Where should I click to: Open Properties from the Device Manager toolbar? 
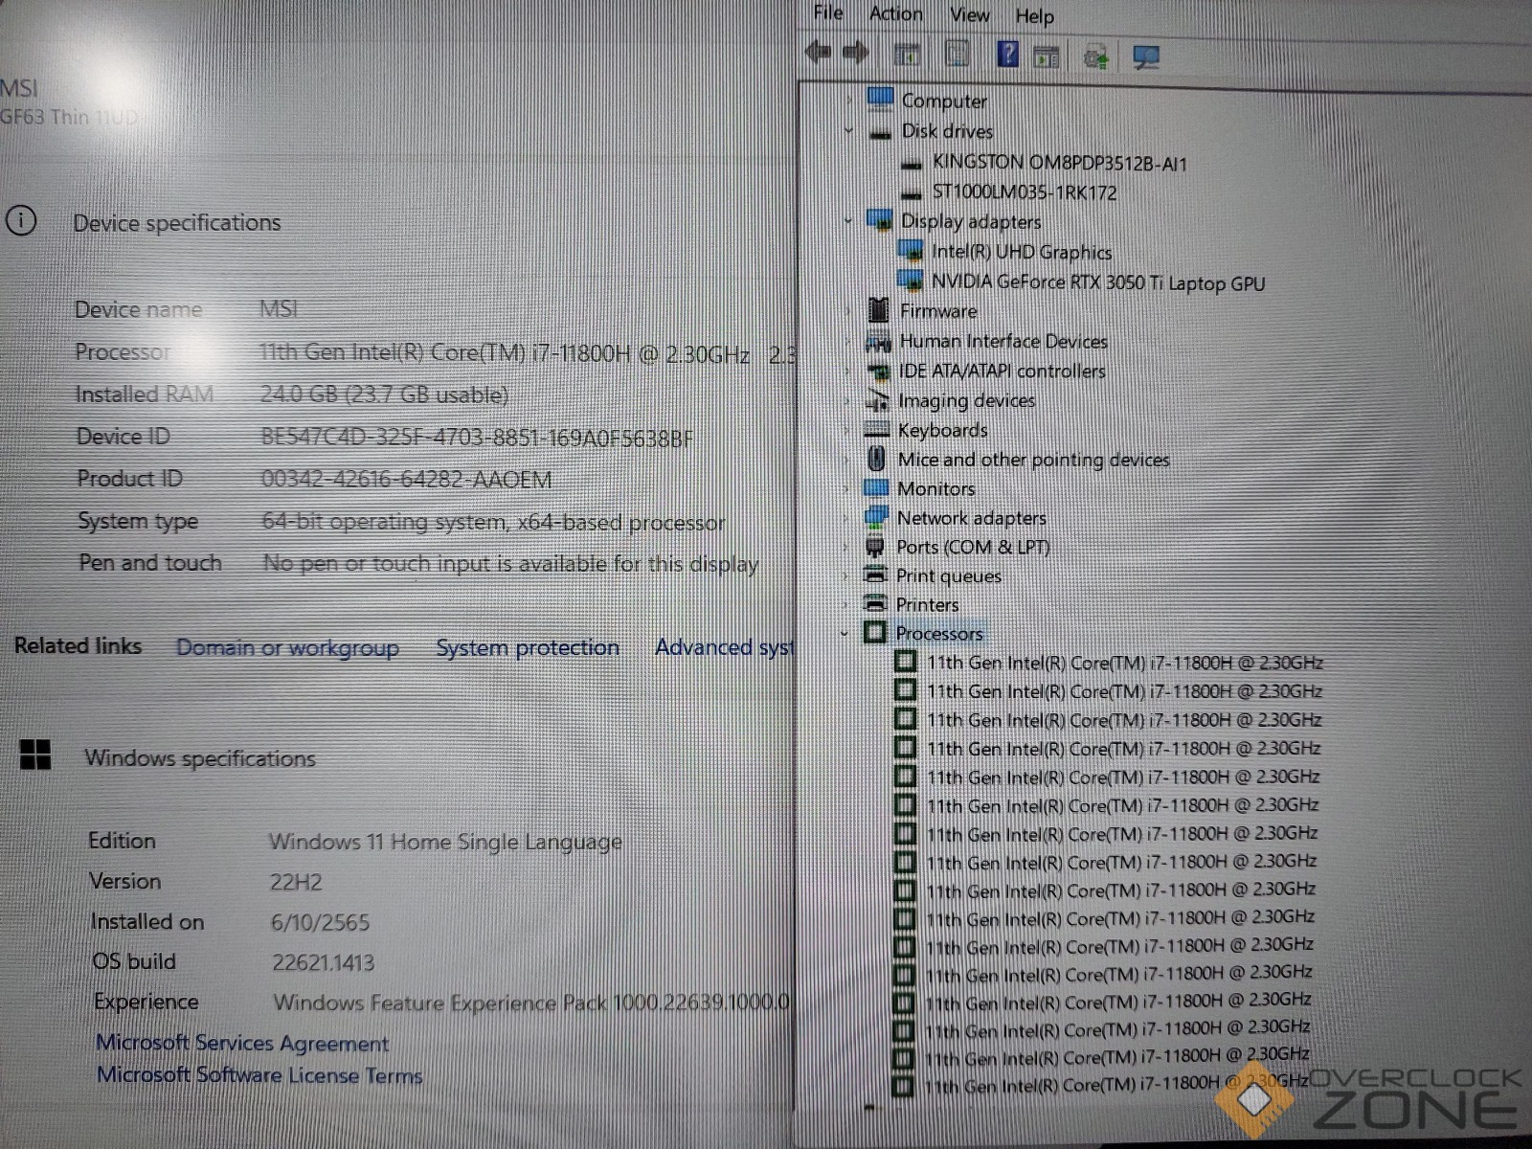(x=957, y=54)
